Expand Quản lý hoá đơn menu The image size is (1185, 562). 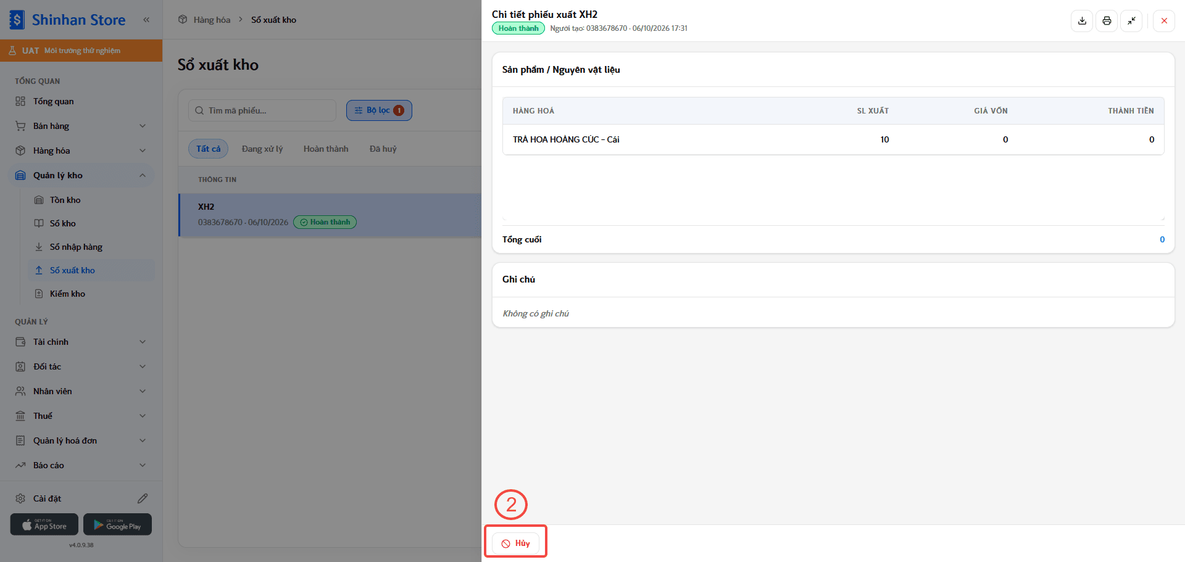(x=81, y=440)
